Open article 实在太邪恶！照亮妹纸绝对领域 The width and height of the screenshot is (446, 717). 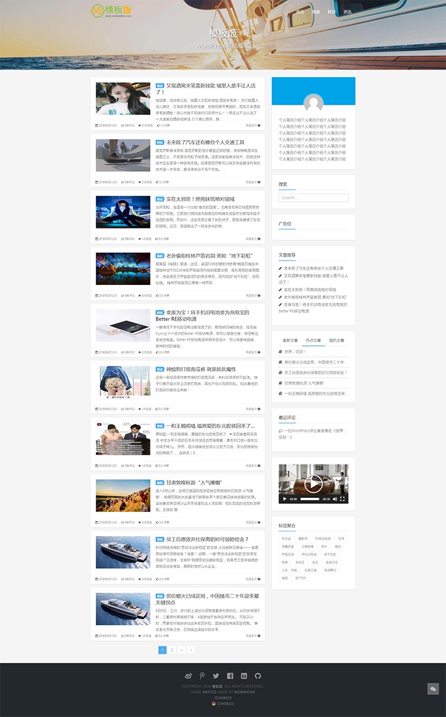[200, 199]
